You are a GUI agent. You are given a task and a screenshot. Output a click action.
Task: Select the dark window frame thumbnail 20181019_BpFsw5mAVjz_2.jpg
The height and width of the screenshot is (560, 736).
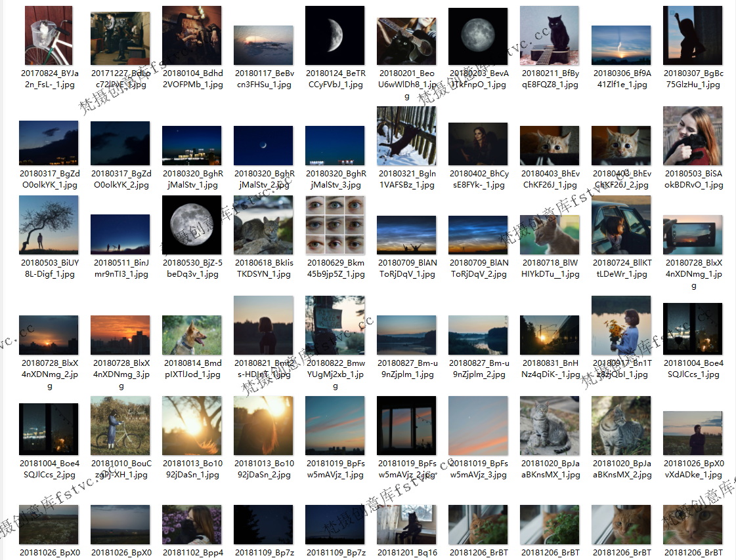(x=406, y=426)
